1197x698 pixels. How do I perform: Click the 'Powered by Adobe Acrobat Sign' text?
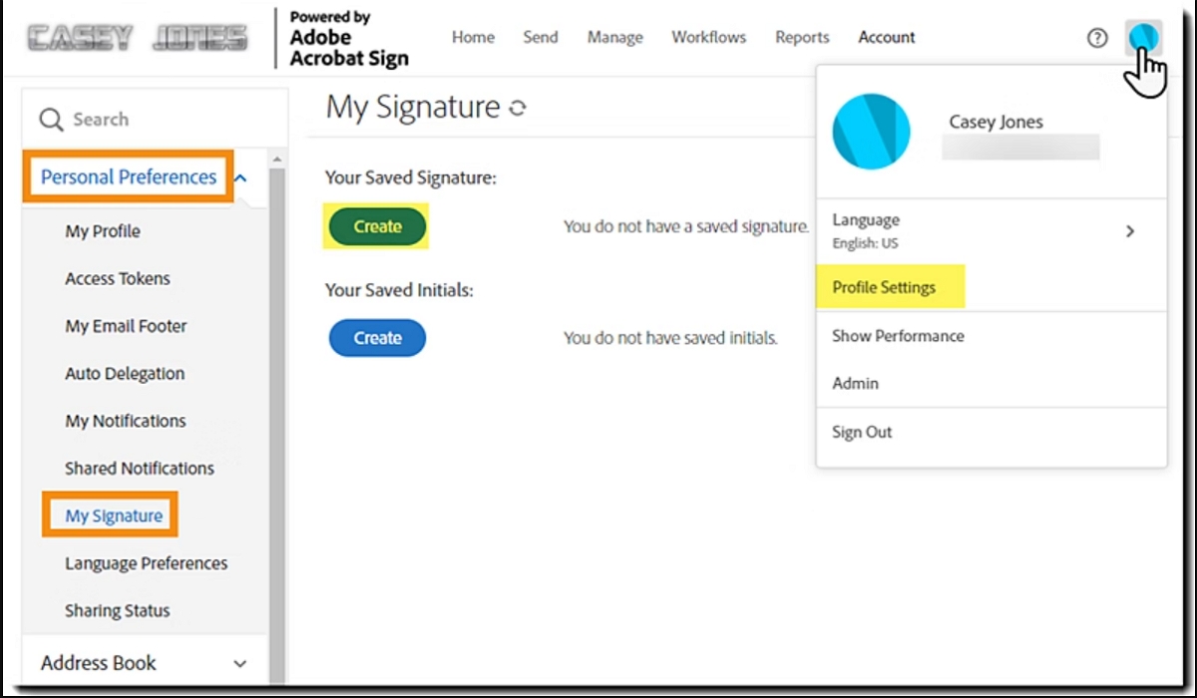[x=349, y=38]
